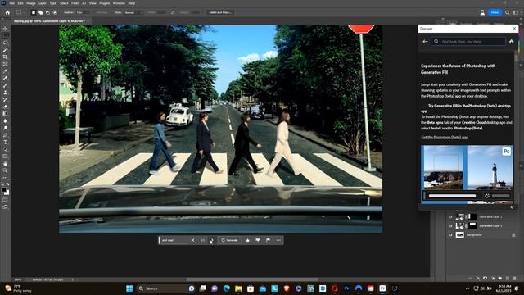Click the weather widget on taskbar
The width and height of the screenshot is (524, 295).
(18, 288)
